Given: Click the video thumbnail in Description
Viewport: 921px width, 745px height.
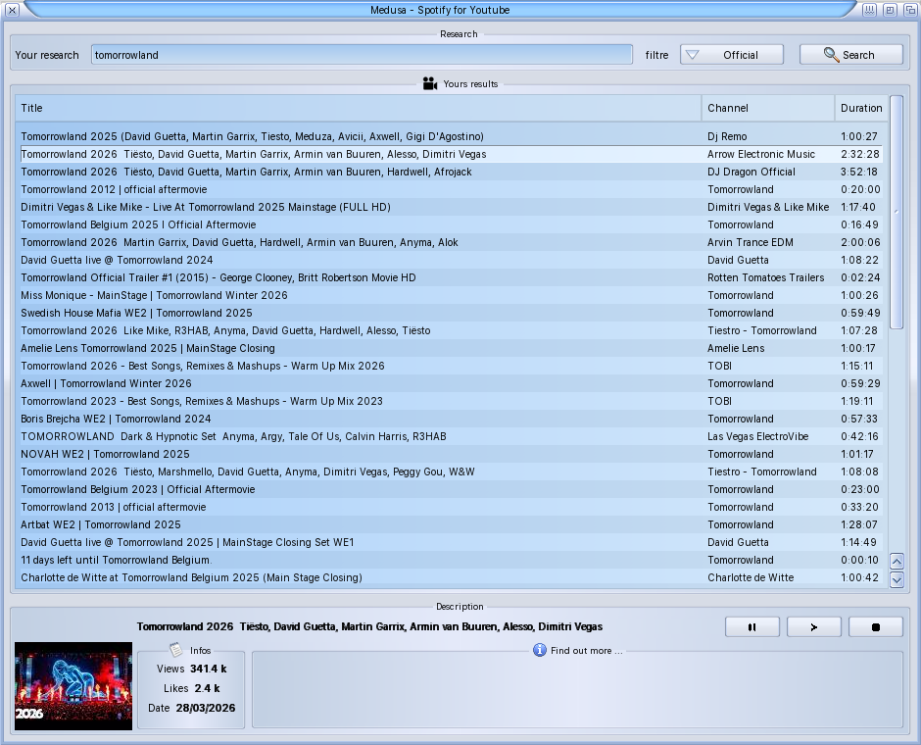Looking at the screenshot, I should pos(73,685).
